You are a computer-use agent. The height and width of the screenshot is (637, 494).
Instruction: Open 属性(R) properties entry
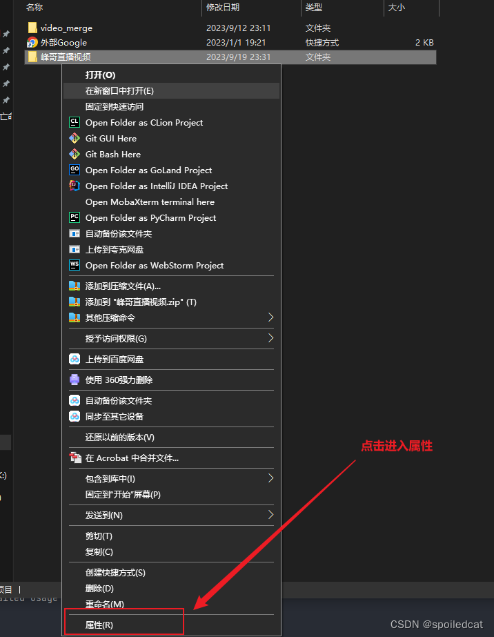click(171, 625)
